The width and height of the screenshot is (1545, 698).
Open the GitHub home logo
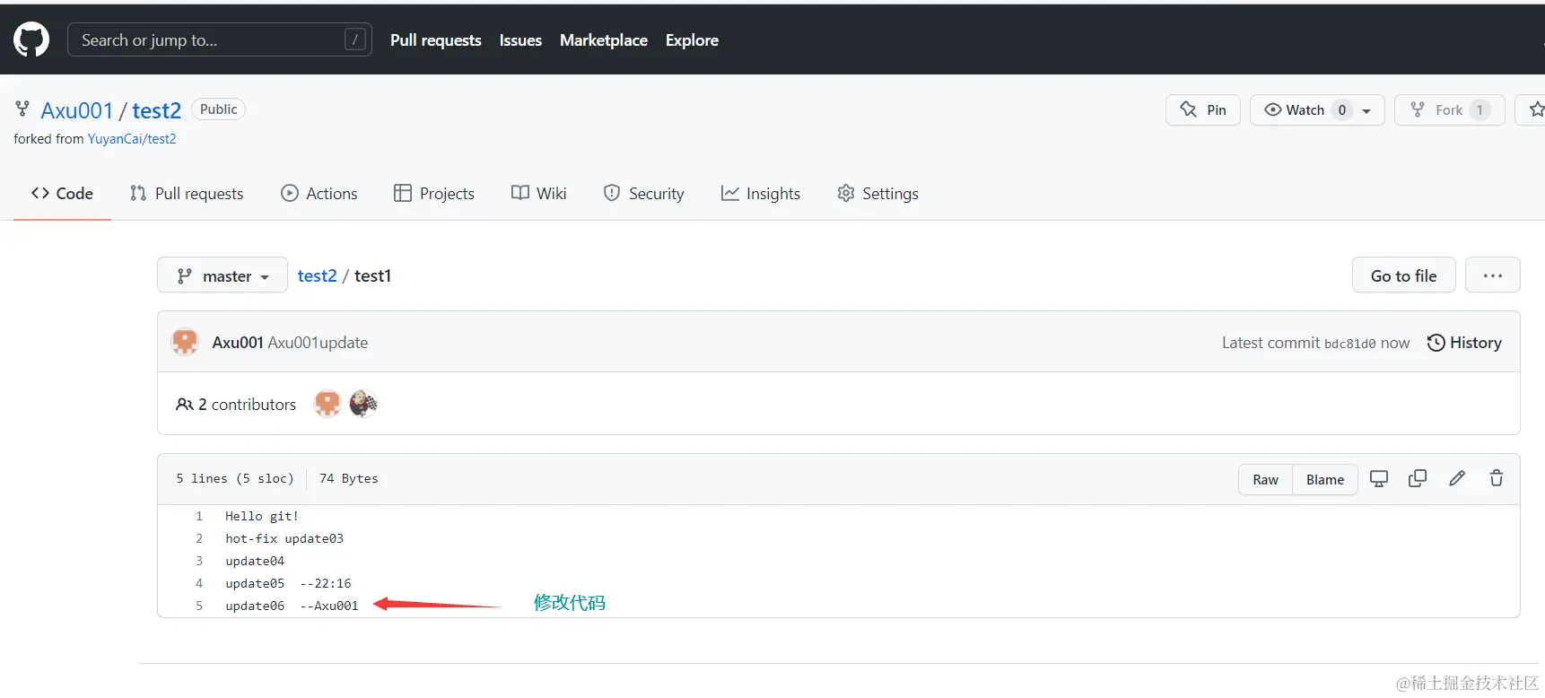tap(31, 39)
